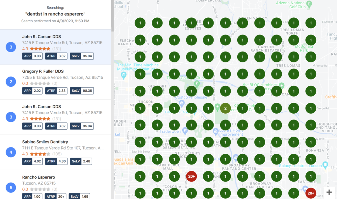337x199 pixels.
Task: Zoom in the map with plus button
Action: point(329,192)
